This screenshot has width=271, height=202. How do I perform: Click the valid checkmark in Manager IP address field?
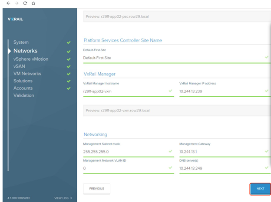(x=267, y=91)
